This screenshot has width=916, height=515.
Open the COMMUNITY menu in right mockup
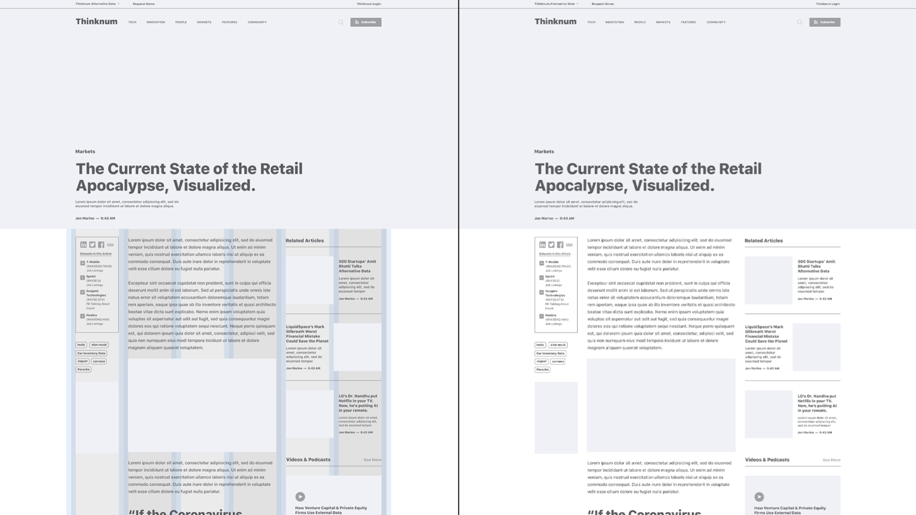pos(716,22)
